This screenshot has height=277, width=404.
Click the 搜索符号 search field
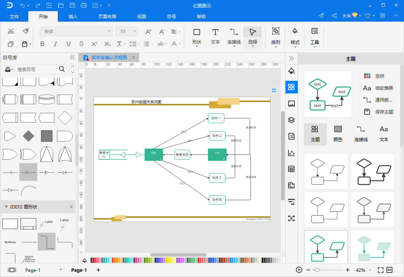37,69
